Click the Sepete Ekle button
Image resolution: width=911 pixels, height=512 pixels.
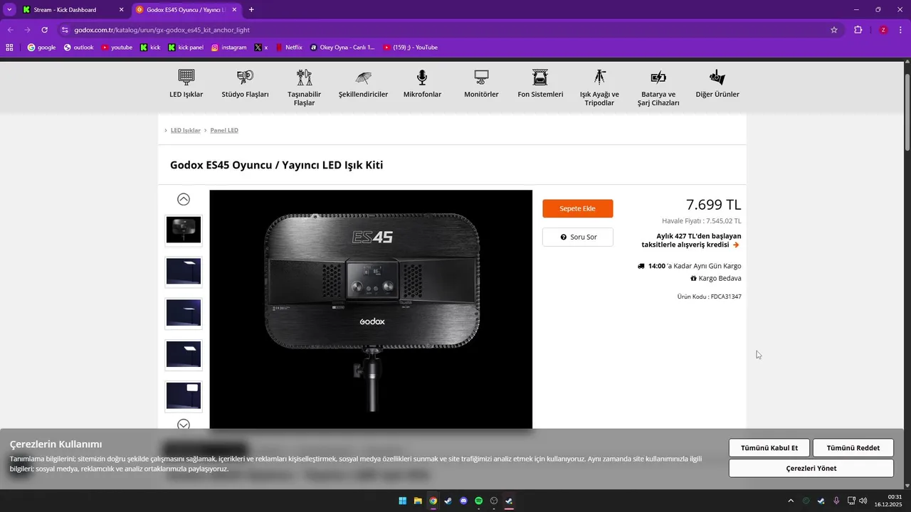[x=577, y=208]
